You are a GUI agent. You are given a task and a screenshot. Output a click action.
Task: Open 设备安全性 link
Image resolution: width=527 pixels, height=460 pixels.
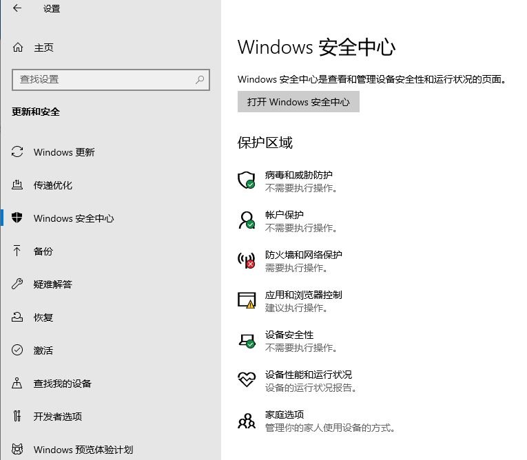pyautogui.click(x=289, y=335)
